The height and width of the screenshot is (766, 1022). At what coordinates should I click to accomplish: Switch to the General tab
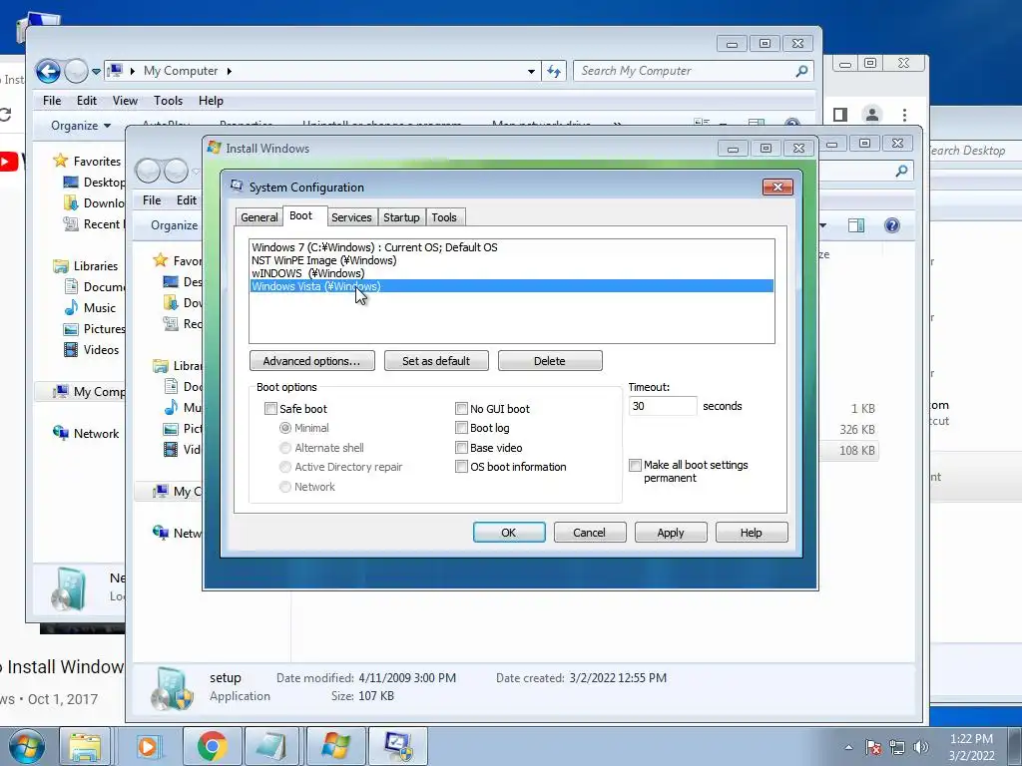pyautogui.click(x=258, y=217)
